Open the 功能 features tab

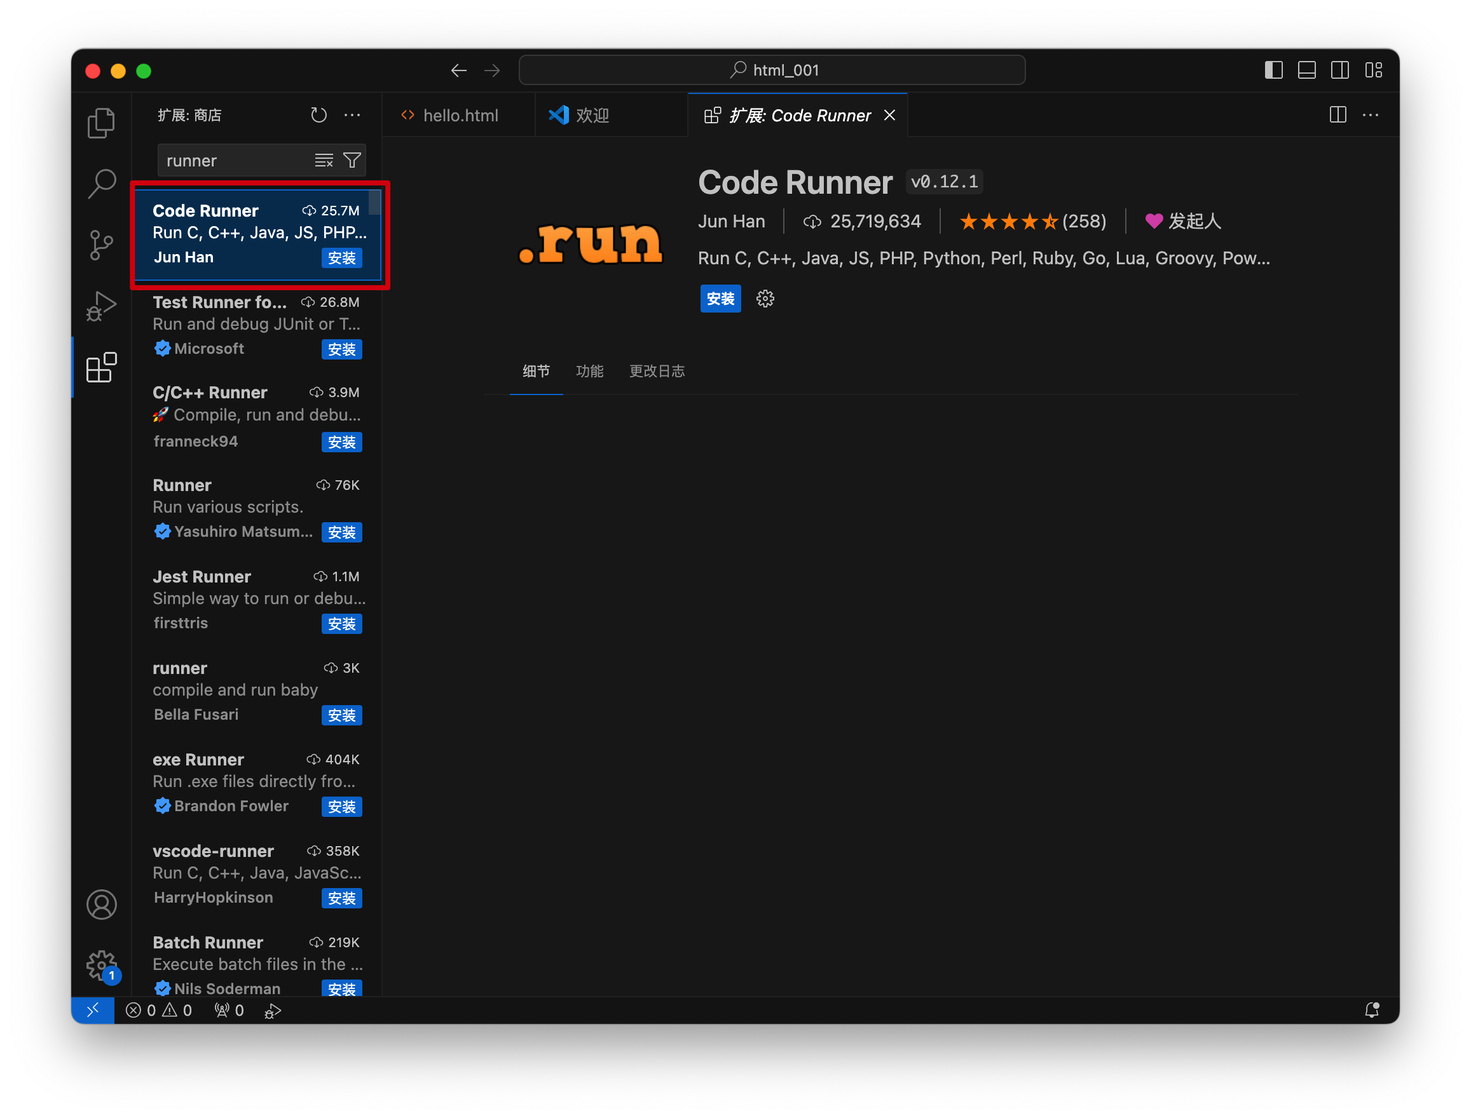pyautogui.click(x=589, y=372)
